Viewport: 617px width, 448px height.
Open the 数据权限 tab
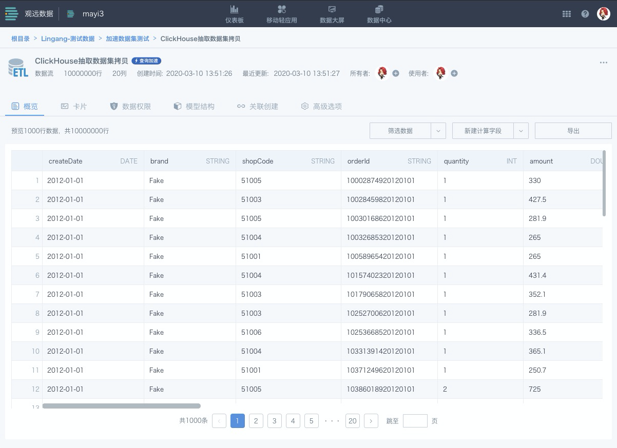click(130, 106)
